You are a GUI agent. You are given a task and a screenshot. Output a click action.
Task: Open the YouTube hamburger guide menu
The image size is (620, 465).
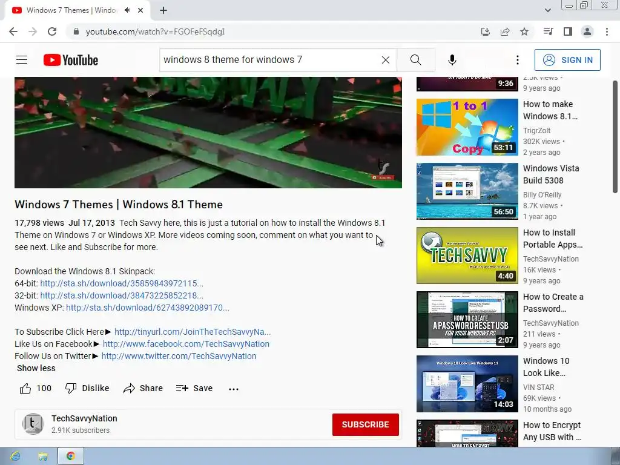tap(22, 60)
